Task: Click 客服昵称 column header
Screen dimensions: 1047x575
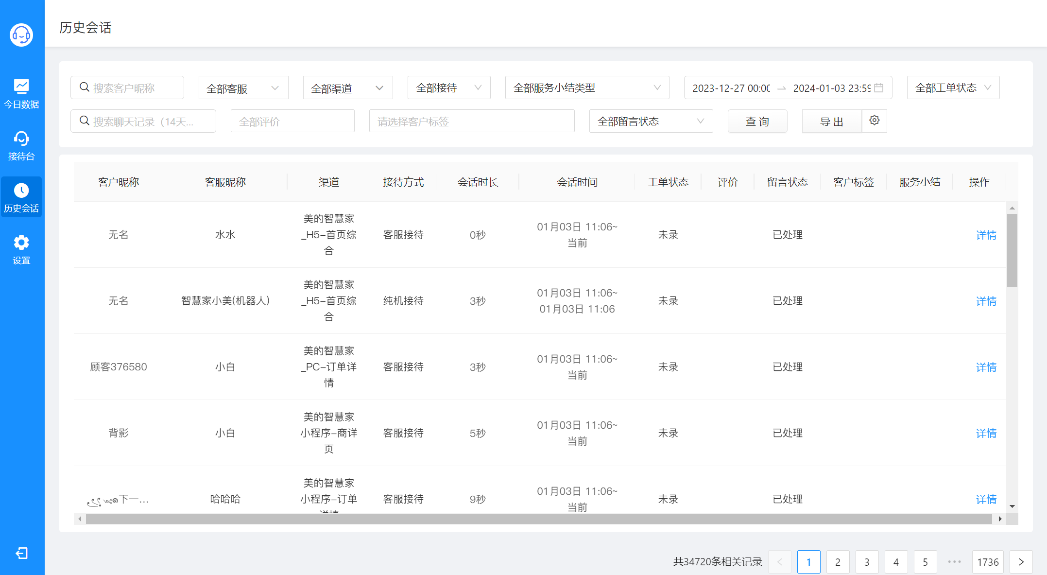Action: click(x=225, y=182)
